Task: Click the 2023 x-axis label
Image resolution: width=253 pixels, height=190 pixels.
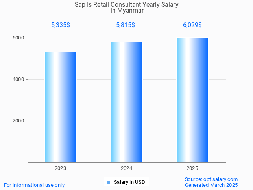Action: (x=60, y=168)
